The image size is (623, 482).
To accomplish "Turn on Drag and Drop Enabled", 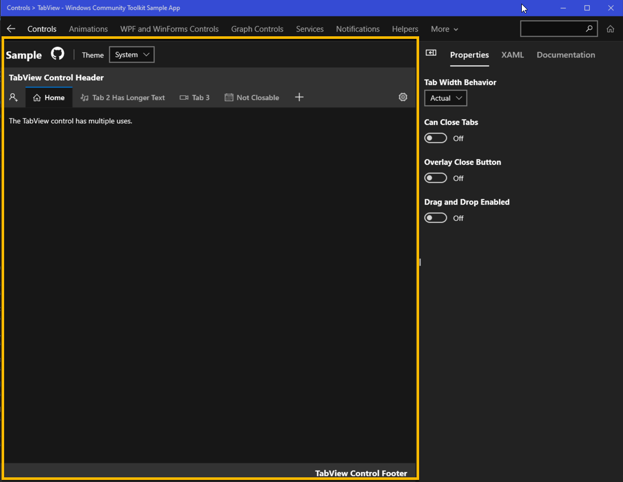I will pyautogui.click(x=436, y=218).
